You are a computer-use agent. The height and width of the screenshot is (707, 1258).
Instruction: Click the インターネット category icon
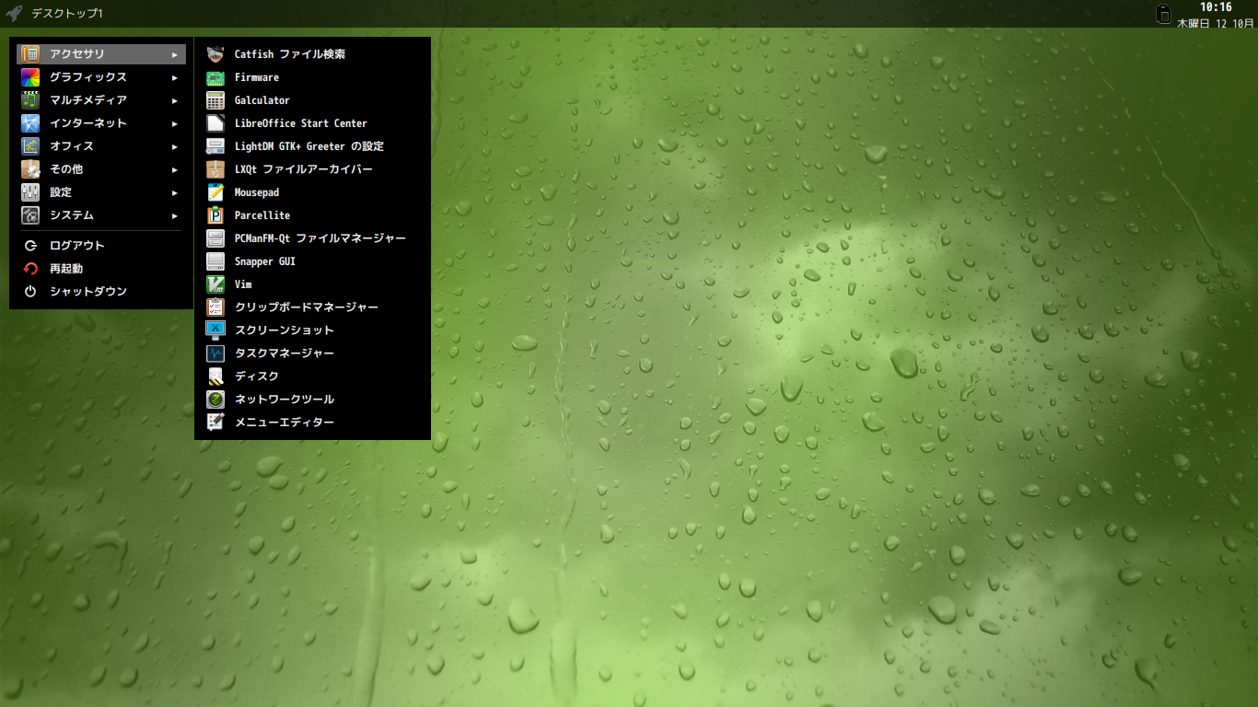pos(30,123)
